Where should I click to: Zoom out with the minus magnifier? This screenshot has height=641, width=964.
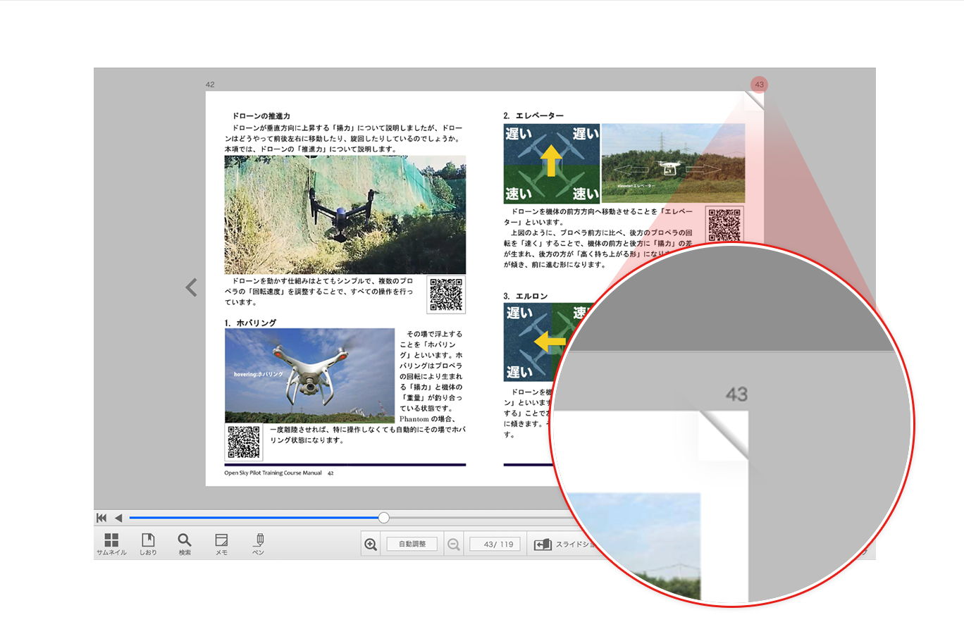coord(454,544)
